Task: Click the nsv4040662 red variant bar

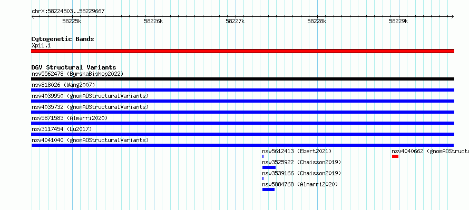Action: point(395,156)
